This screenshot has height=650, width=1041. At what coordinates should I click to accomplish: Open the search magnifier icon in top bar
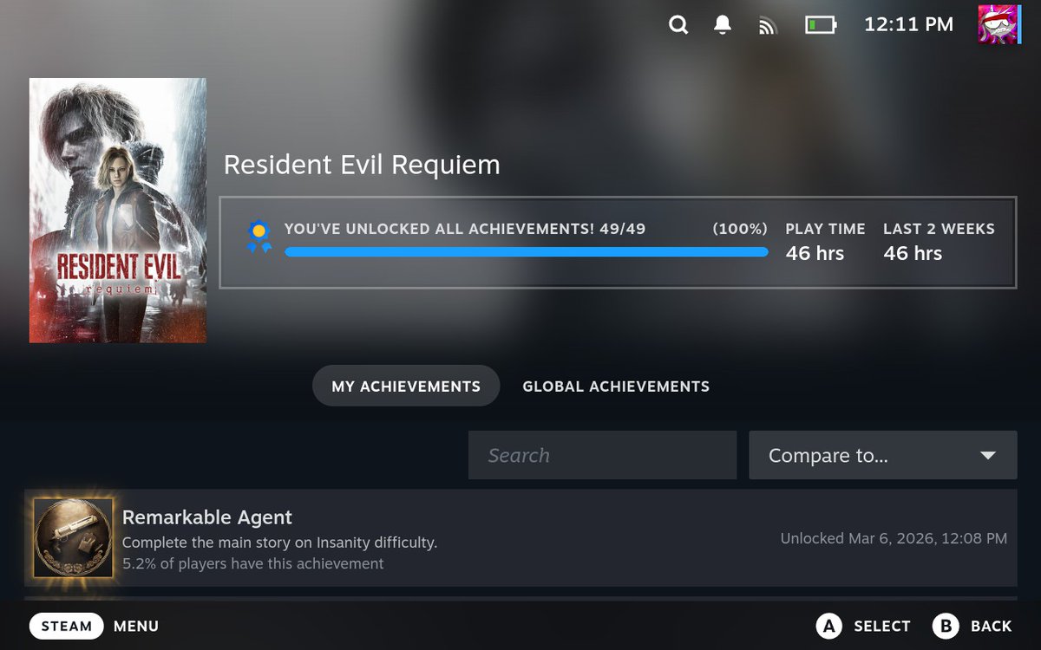[x=678, y=25]
